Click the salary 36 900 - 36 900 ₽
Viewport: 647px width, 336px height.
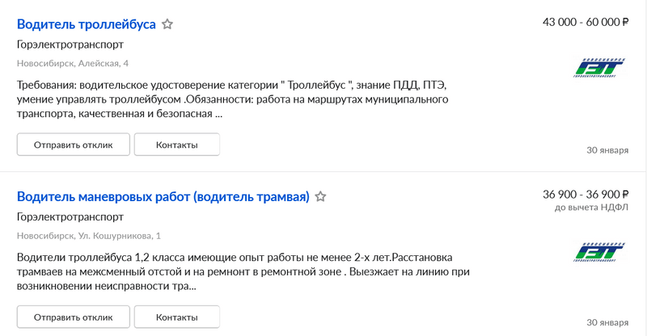click(586, 194)
